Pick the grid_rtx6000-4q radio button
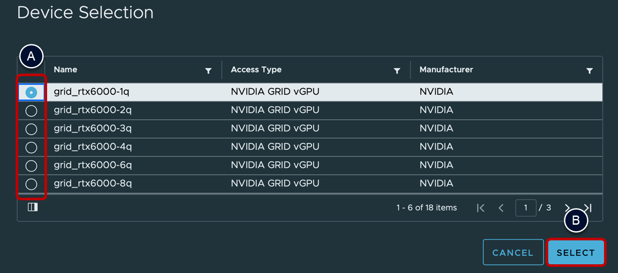The image size is (618, 273). (31, 148)
